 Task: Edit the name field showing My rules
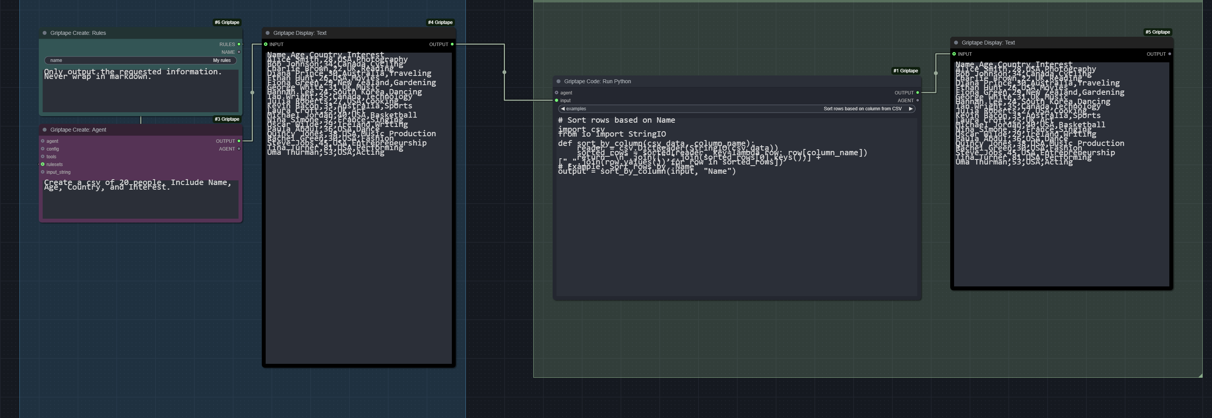(x=141, y=60)
